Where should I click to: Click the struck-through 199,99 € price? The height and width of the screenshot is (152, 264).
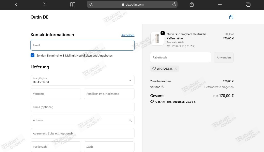229,34
